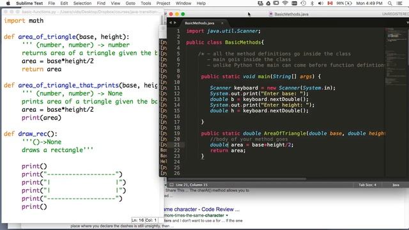This screenshot has height=230, width=409.
Task: Open the Project menu
Action: (164, 3)
